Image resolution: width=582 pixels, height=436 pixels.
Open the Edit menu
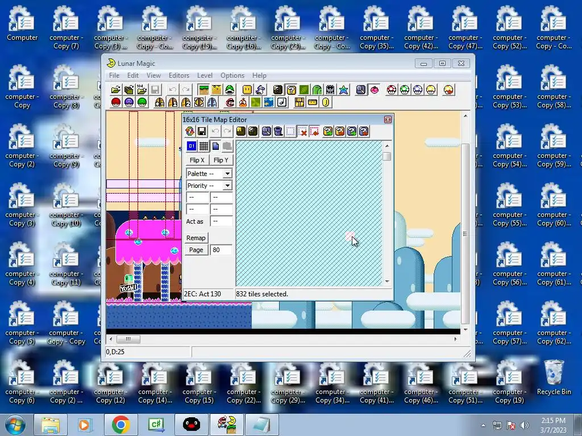click(133, 76)
